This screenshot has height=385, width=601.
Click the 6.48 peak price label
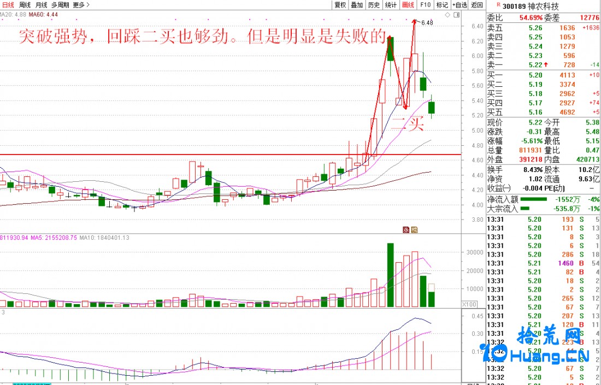click(427, 22)
